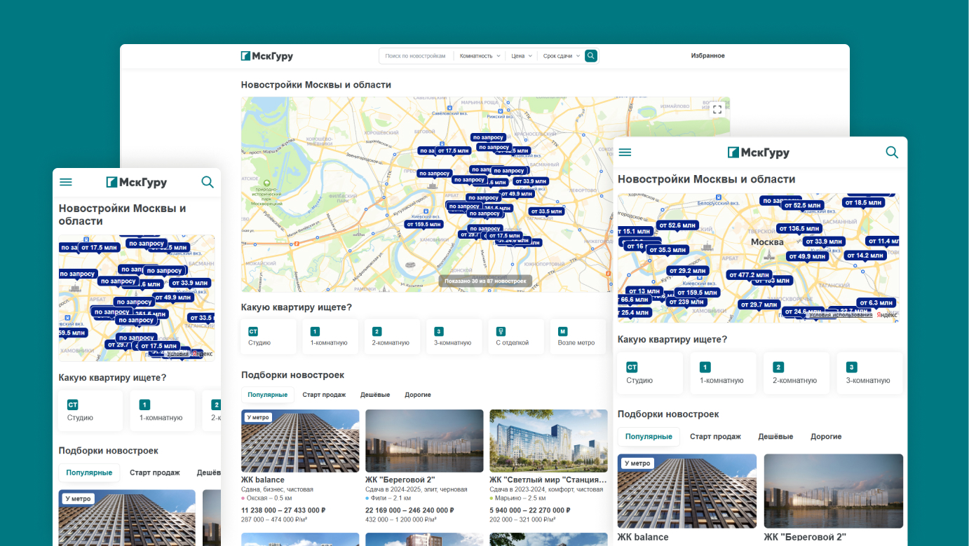
Task: Choose Студию card on desktop page
Action: pyautogui.click(x=269, y=337)
